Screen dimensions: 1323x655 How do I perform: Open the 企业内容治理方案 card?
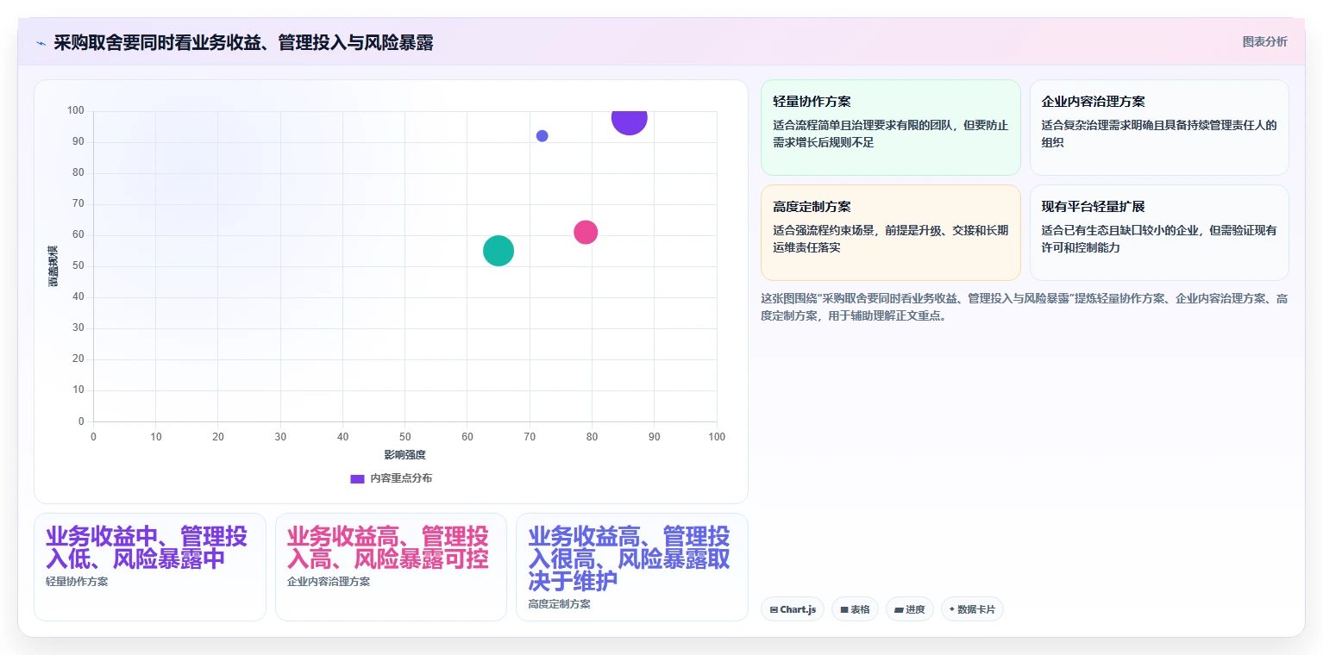[1159, 128]
